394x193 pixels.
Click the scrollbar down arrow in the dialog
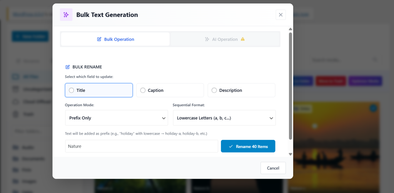pos(290,154)
